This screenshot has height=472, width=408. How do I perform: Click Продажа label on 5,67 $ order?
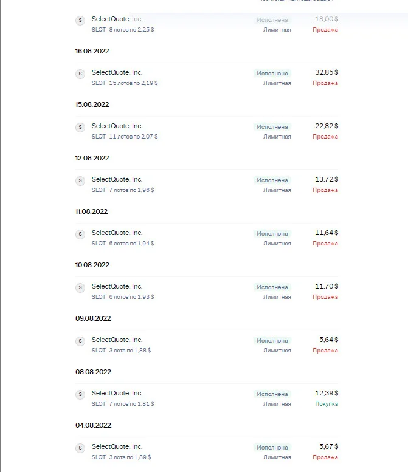coord(325,457)
